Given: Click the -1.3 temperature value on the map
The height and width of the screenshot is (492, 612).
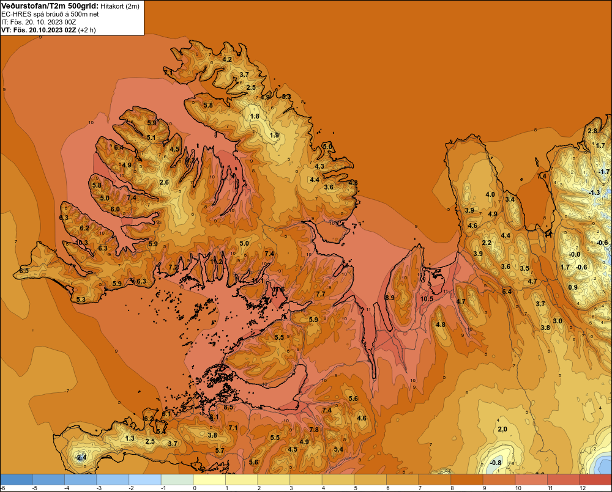Looking at the screenshot, I should point(594,193).
